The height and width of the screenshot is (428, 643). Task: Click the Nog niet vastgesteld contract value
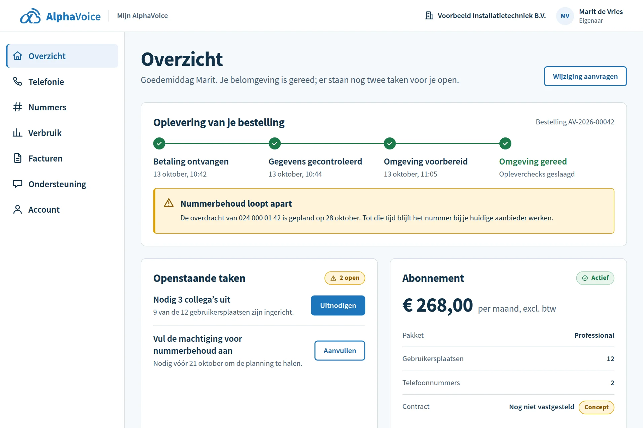click(542, 407)
